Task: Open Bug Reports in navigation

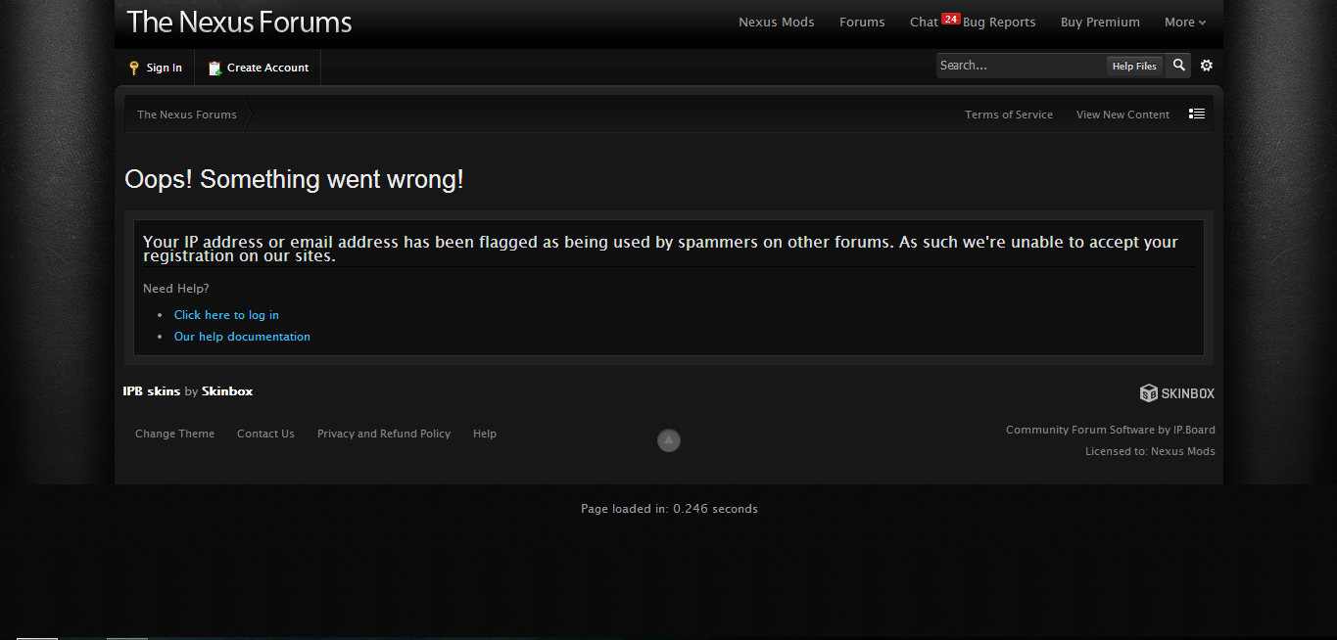Action: coord(999,23)
